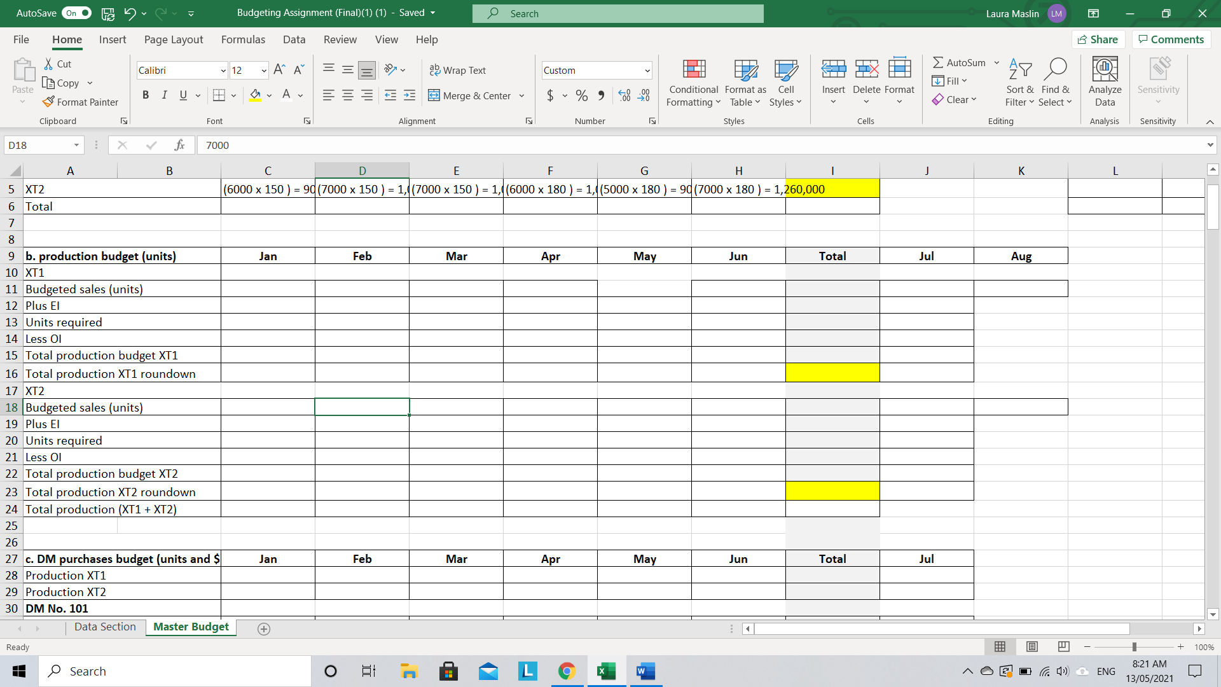This screenshot has width=1221, height=687.
Task: Apply Conditional Formatting from the Styles group
Action: [693, 83]
